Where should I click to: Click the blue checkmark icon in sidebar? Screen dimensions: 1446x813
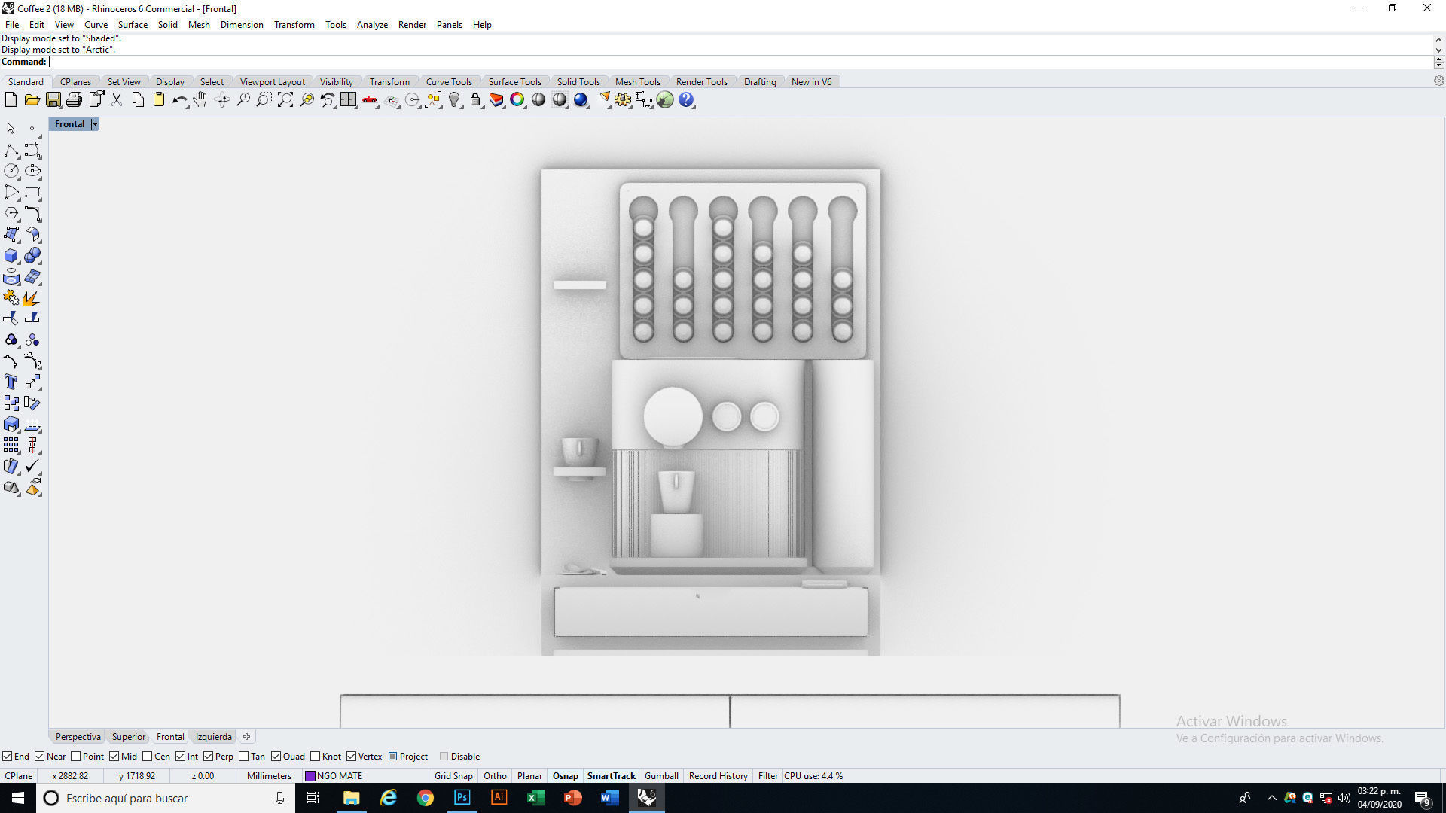[x=32, y=467]
